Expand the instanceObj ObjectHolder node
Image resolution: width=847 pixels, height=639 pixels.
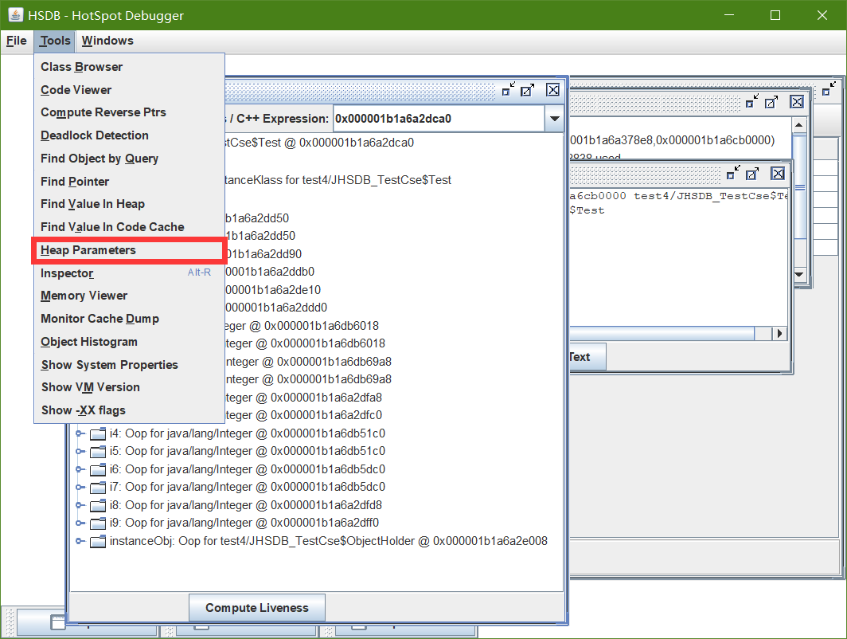[80, 541]
